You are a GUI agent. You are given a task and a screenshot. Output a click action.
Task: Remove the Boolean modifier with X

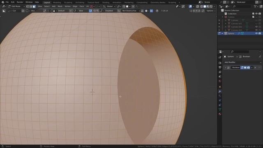tap(255, 67)
